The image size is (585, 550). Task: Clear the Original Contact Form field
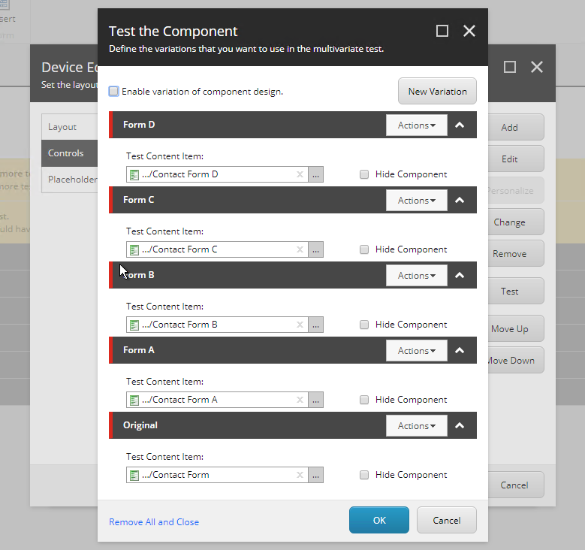point(300,475)
